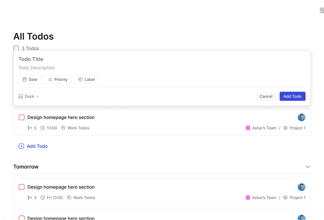Click the clock icon next to Fri 13:00
324x220 pixels.
(42, 198)
